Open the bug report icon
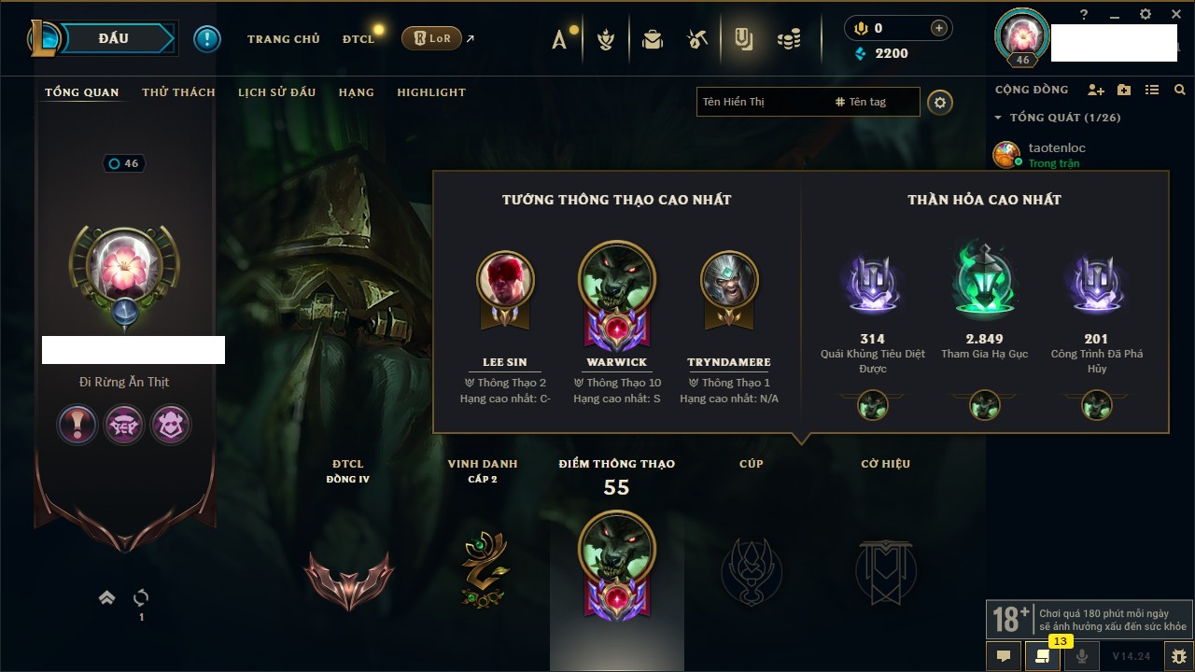Screen dimensions: 1195x672 (1179, 656)
